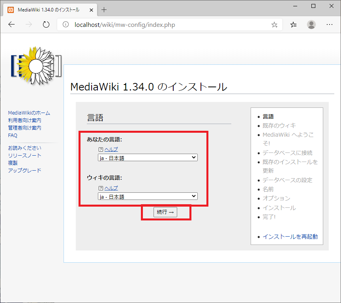Click インストールを再起動 link

click(290, 237)
